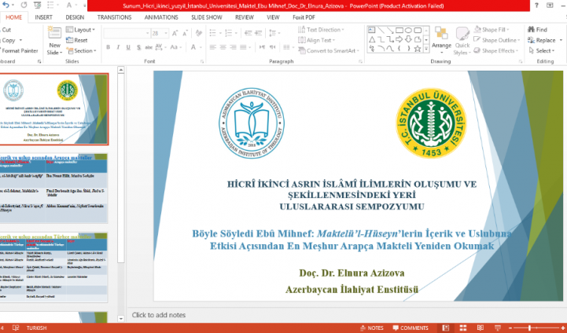The height and width of the screenshot is (333, 567).
Task: Open the ANIMATIONS ribbon tab
Action: coord(161,17)
